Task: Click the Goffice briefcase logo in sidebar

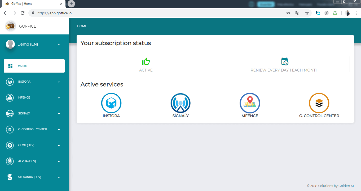Action: [10, 26]
